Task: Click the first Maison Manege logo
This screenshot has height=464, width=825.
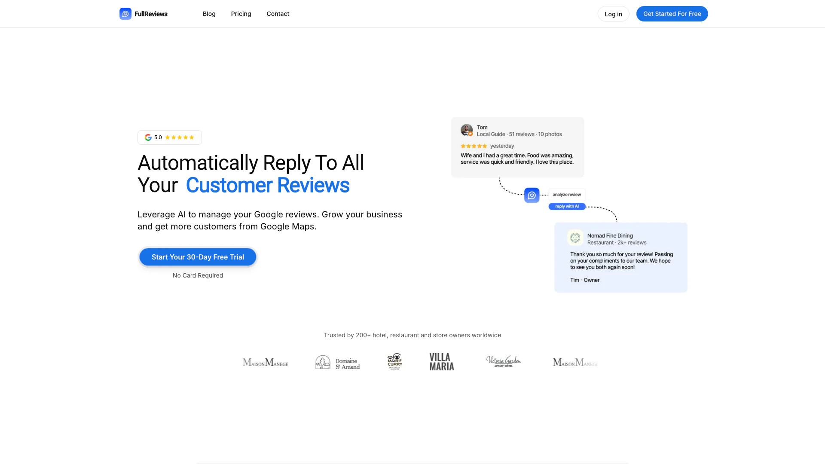Action: click(x=265, y=363)
